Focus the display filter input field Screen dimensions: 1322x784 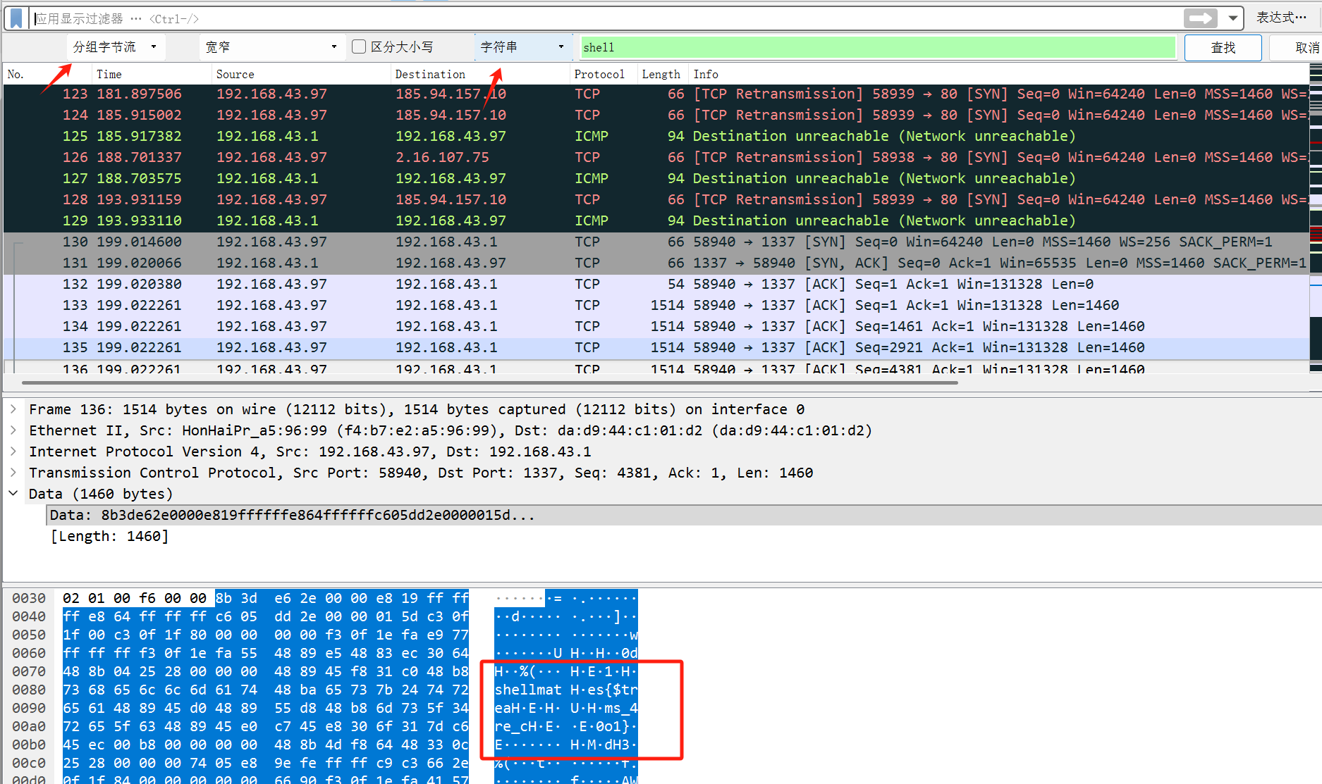point(606,18)
